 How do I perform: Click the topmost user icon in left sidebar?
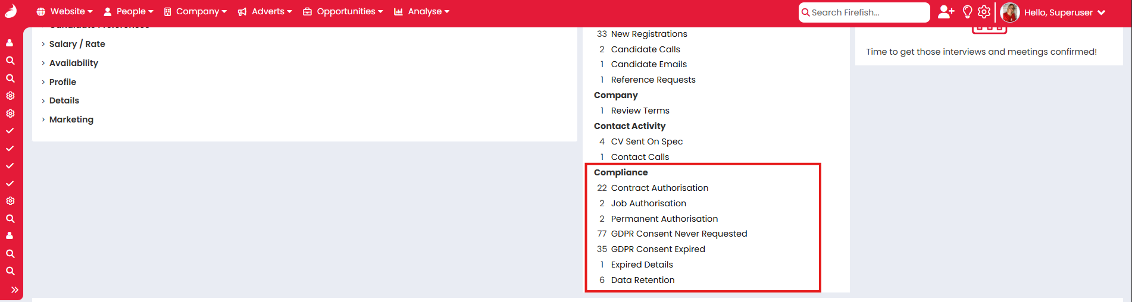pyautogui.click(x=10, y=43)
